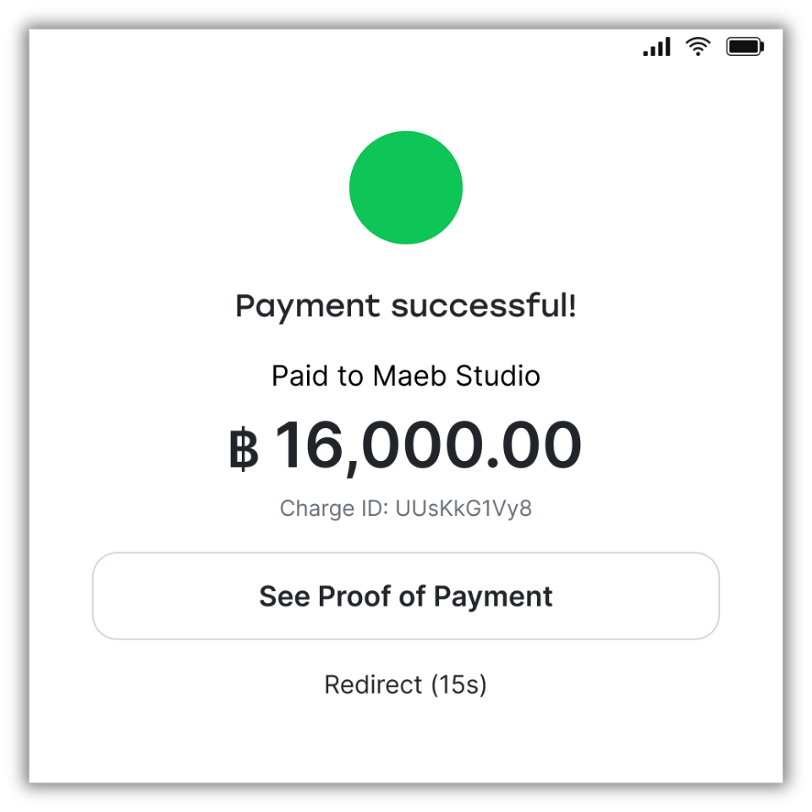Image resolution: width=812 pixels, height=812 pixels.
Task: Tap the green success circle
Action: coord(405,188)
